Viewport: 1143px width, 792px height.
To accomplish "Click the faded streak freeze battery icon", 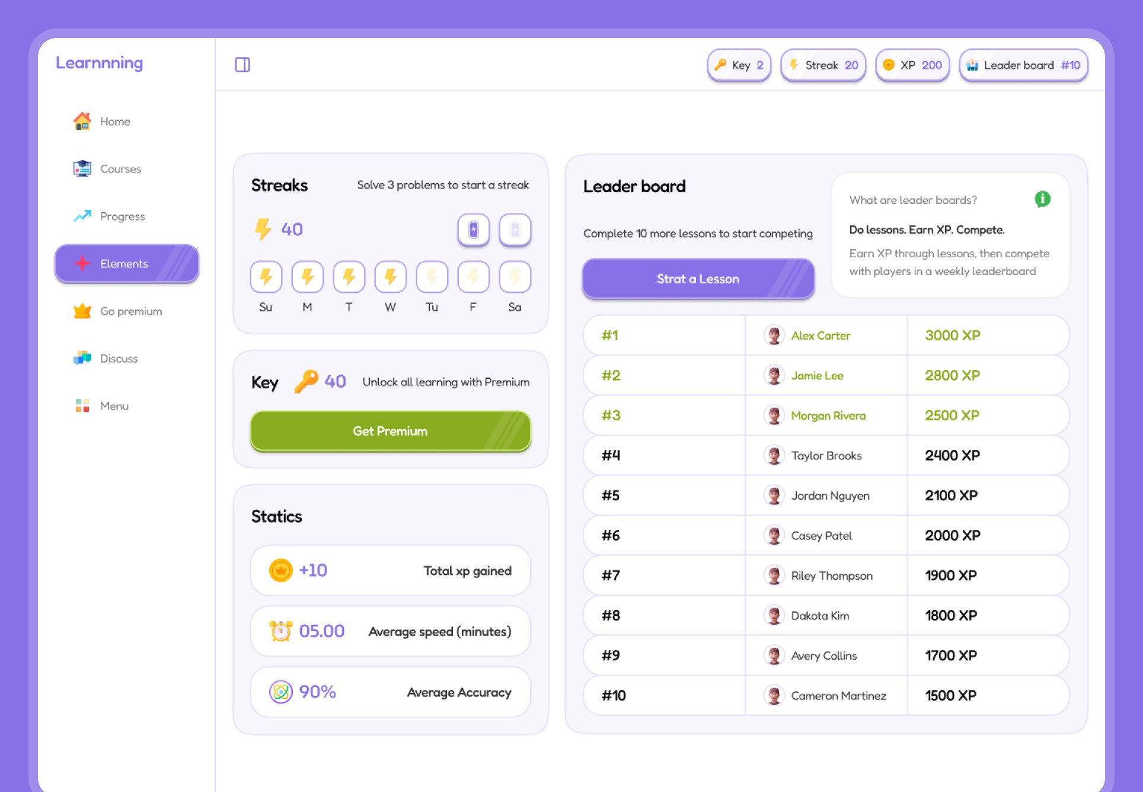I will (515, 229).
